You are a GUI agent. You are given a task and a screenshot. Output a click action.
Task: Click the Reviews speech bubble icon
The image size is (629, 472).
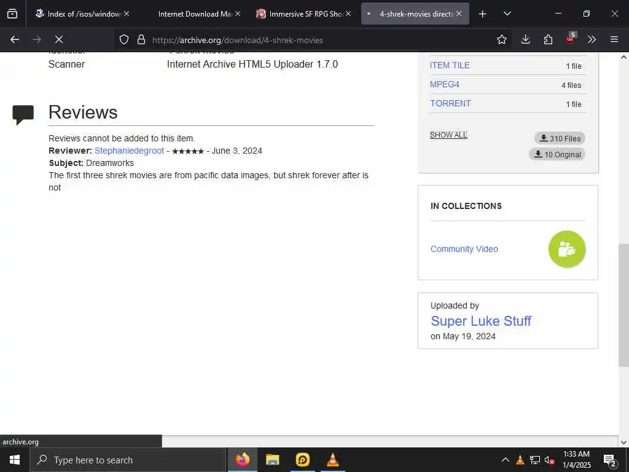click(23, 115)
